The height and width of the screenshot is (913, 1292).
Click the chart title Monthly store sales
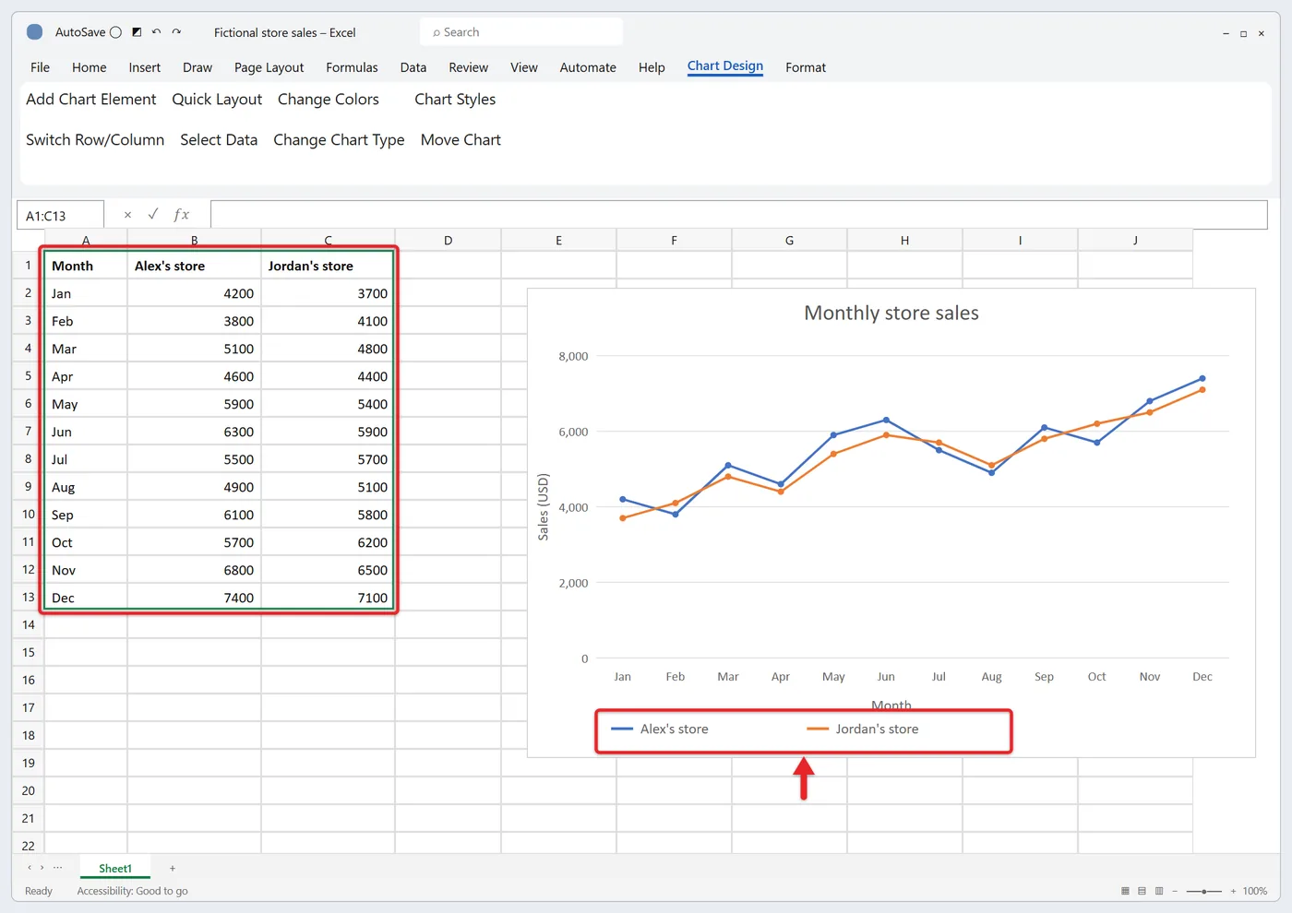coord(891,314)
